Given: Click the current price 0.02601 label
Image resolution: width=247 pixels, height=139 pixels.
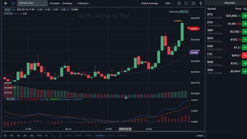Looking at the screenshot, I should click(194, 29).
